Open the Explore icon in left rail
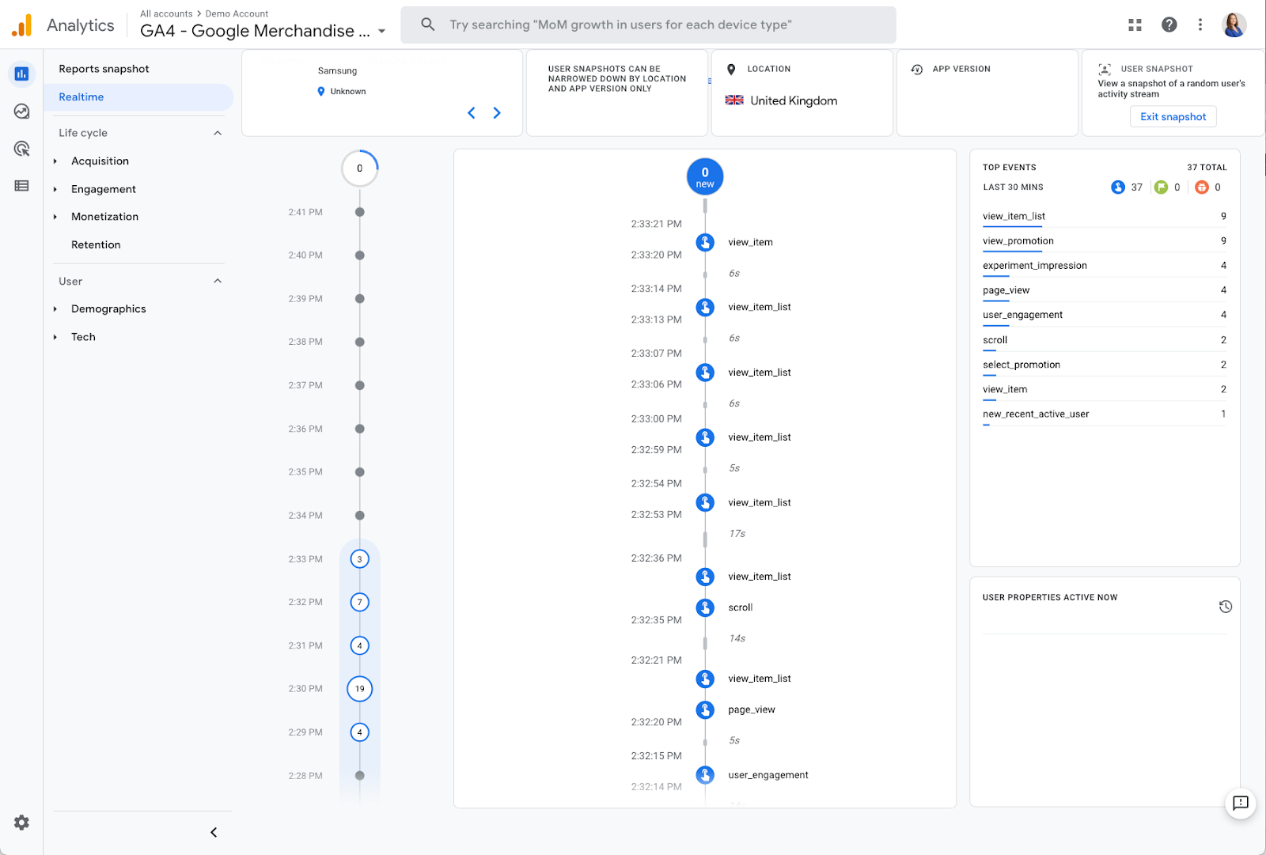1266x855 pixels. click(21, 112)
